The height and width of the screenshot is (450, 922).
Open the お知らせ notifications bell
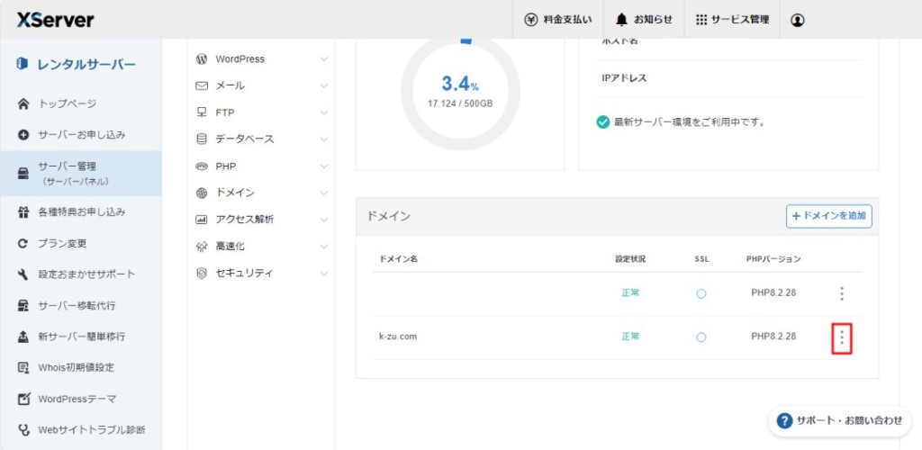[x=643, y=20]
